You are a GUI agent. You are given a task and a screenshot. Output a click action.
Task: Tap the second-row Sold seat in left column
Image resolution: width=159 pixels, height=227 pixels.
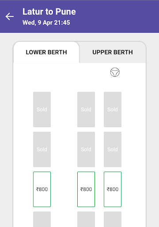click(x=42, y=149)
